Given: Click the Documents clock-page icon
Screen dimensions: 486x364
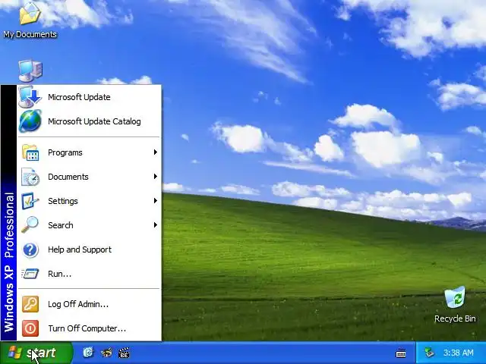Looking at the screenshot, I should click(30, 177).
